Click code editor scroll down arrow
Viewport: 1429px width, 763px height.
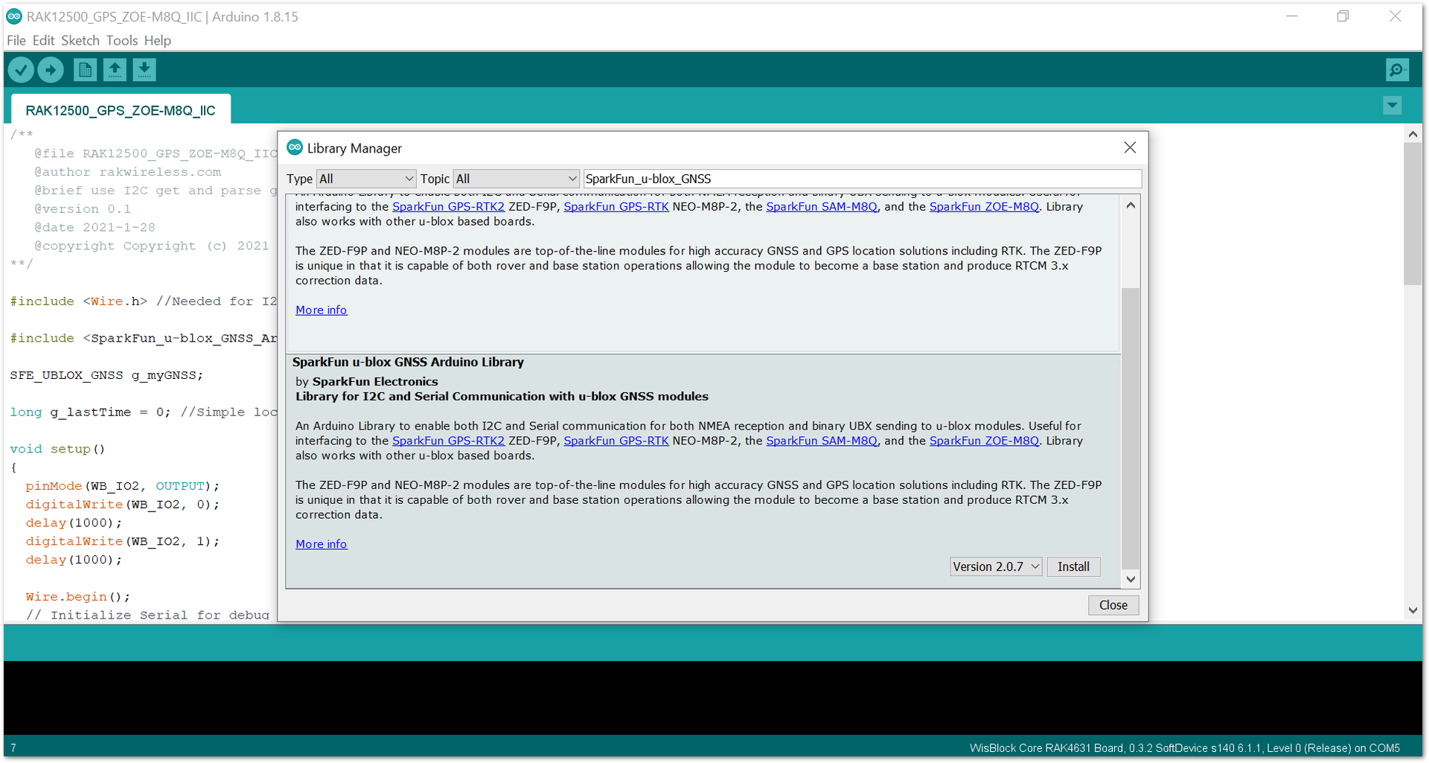pyautogui.click(x=1413, y=610)
